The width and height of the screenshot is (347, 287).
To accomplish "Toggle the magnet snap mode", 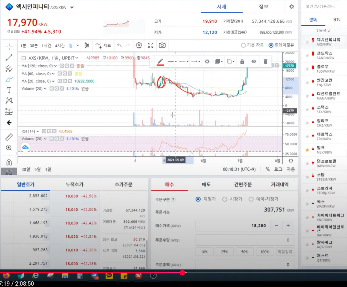I will pos(9,163).
